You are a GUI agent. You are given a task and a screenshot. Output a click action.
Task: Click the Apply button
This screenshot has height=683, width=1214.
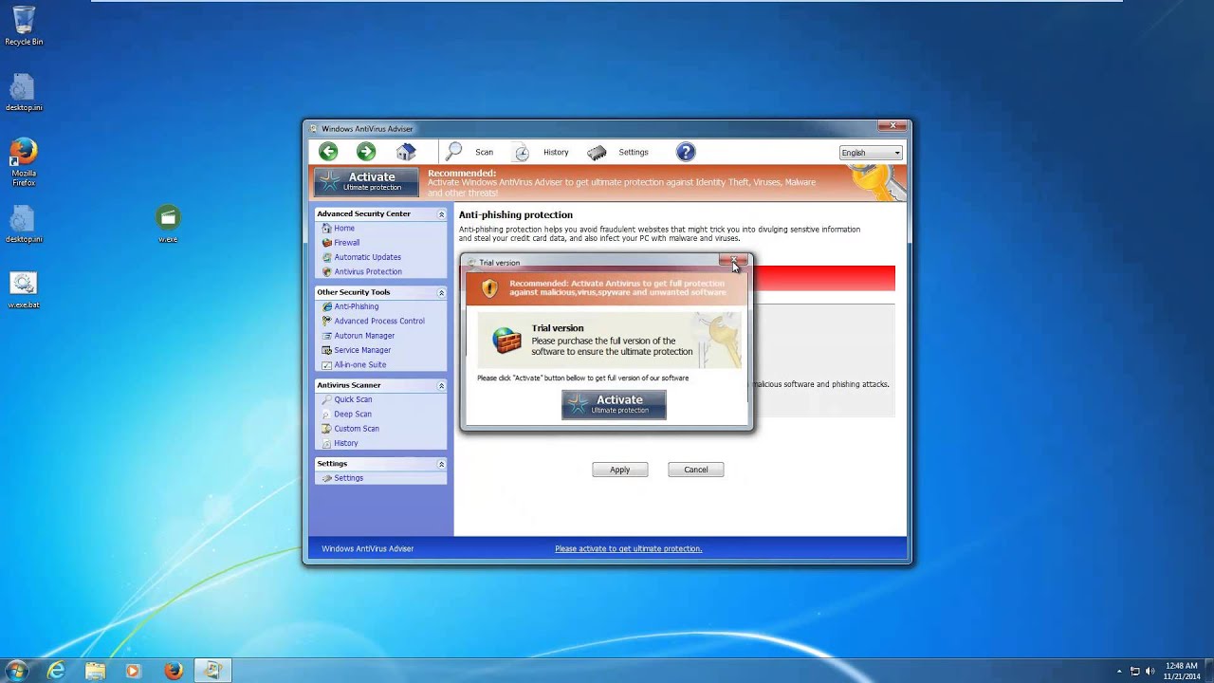point(620,470)
